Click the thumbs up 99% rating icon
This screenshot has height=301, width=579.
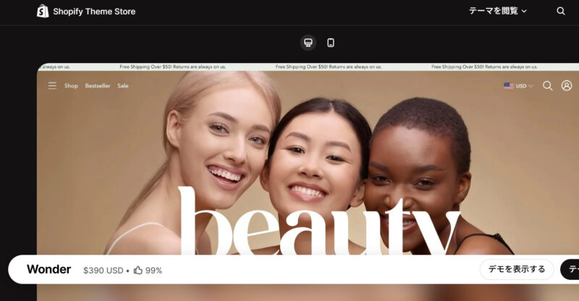138,271
